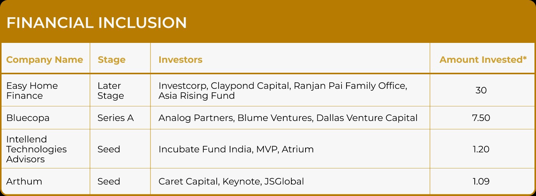Click the Caret Capital, Keynote, JSGlobal cell
Viewport: 536px width, 196px height.
pos(231,181)
